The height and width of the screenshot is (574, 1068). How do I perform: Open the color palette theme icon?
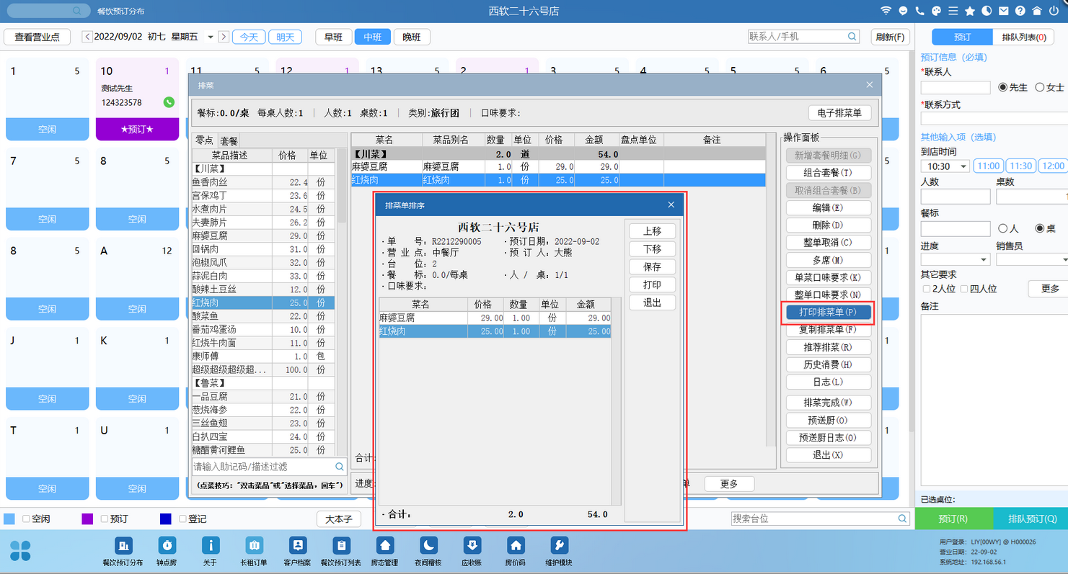click(937, 11)
